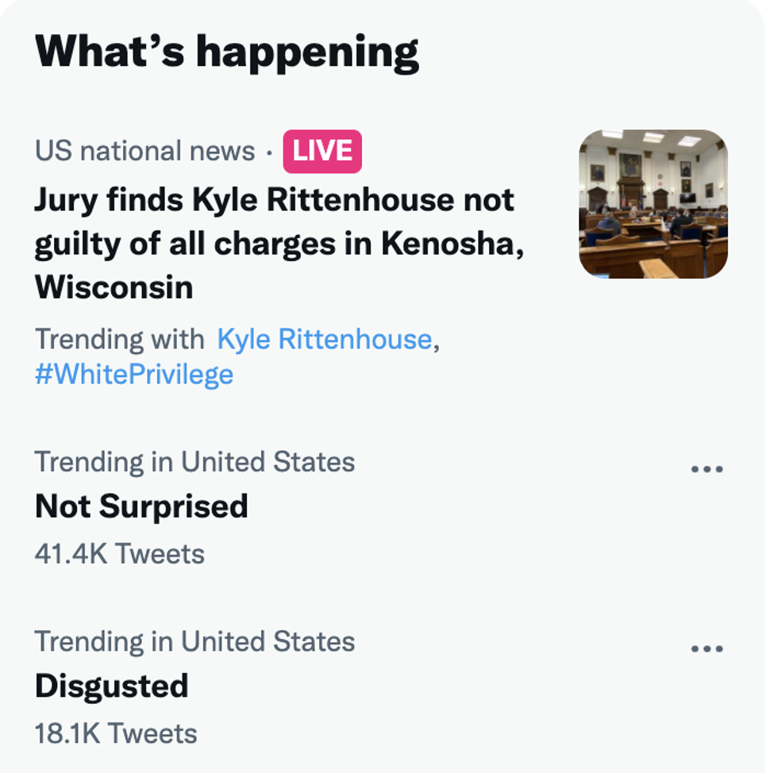Click the pink LIVE badge
Viewport: 778px width, 773px height.
(x=322, y=151)
